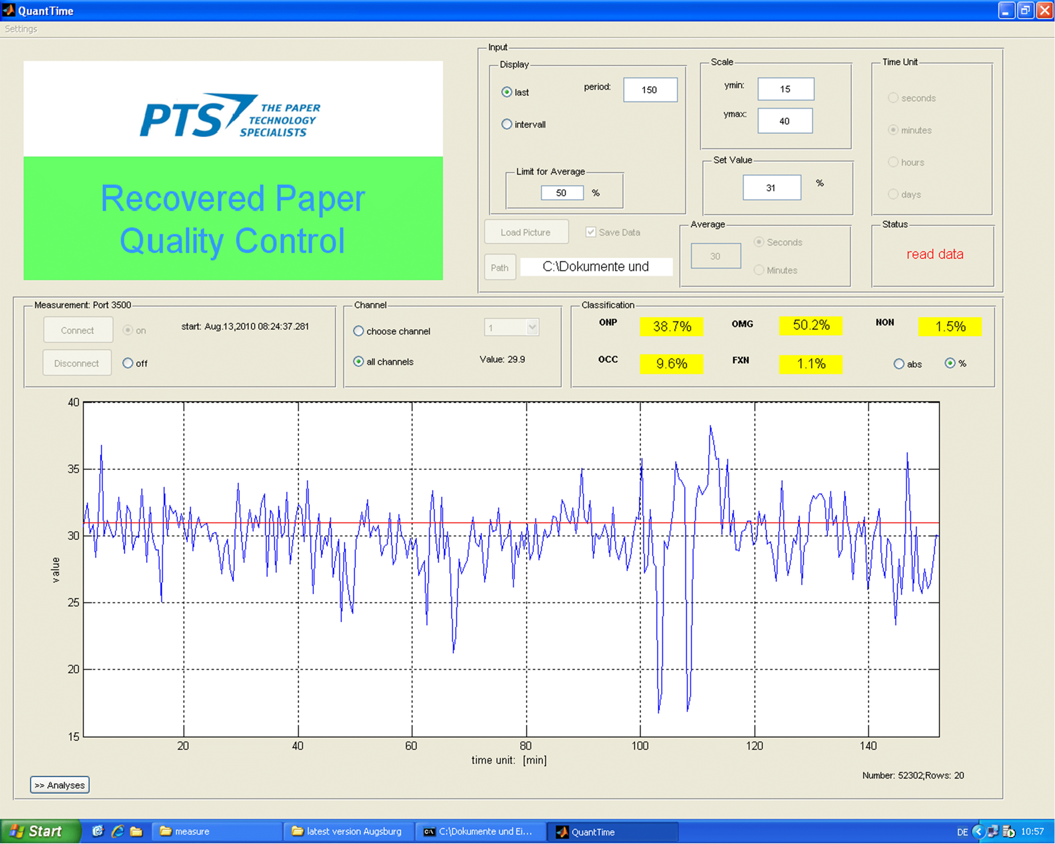The image size is (1055, 844).
Task: Expand hidden system tray icons
Action: (978, 831)
